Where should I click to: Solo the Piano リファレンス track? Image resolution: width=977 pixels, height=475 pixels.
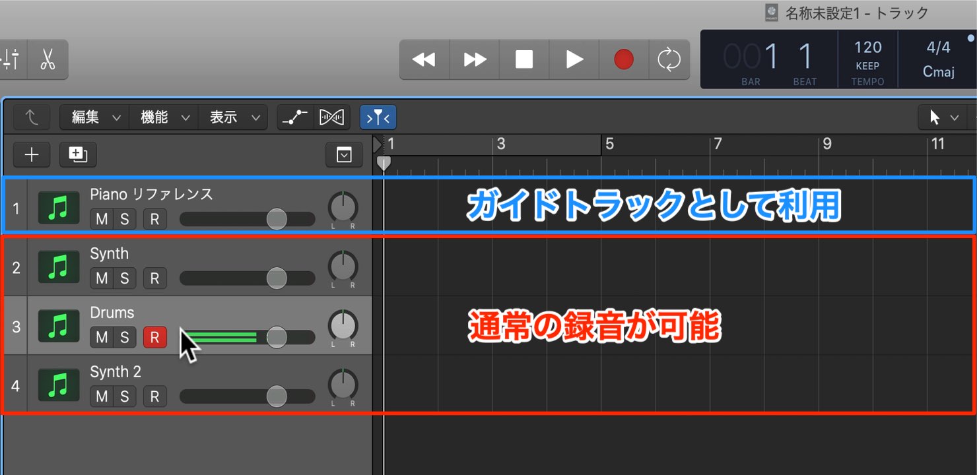click(x=124, y=220)
